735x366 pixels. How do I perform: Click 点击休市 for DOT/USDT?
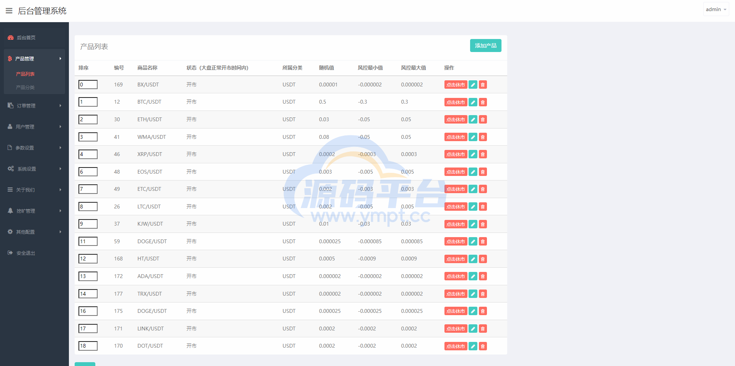coord(456,346)
